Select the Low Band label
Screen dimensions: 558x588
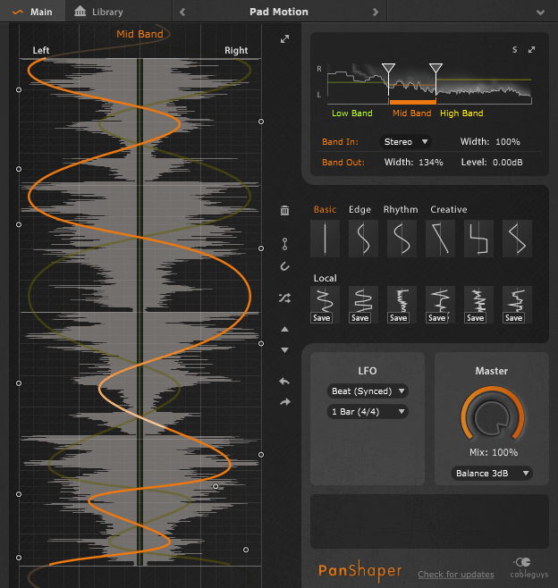pyautogui.click(x=352, y=113)
